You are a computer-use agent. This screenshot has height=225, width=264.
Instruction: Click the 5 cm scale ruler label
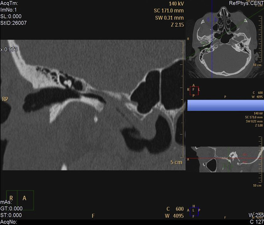tap(176, 162)
